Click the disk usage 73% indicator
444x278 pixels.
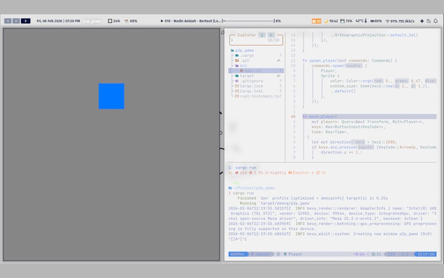[346, 21]
